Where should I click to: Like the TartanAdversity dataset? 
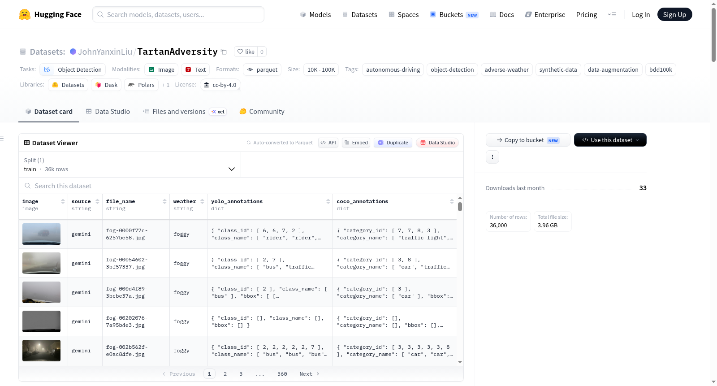pyautogui.click(x=246, y=52)
